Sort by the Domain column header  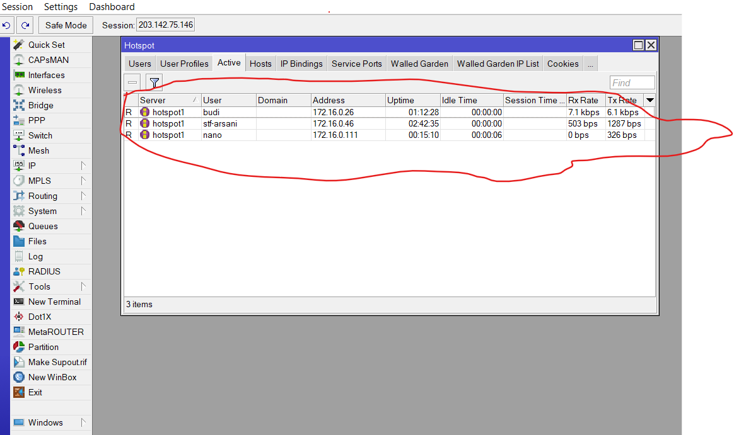(284, 100)
